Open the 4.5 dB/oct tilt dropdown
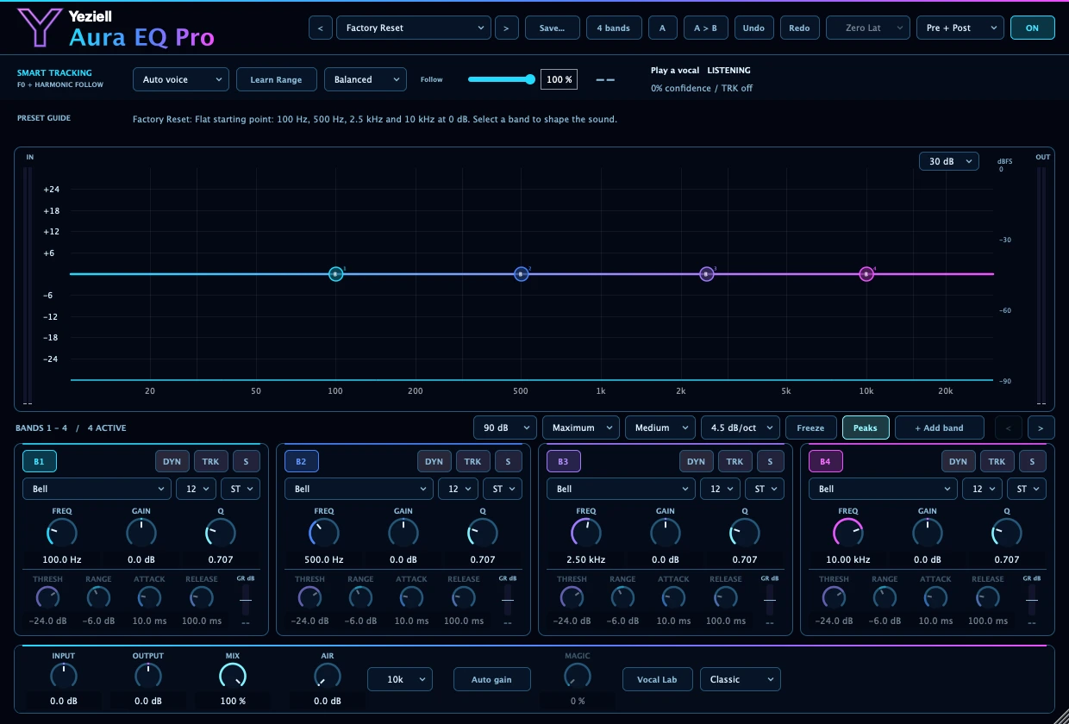 click(x=741, y=428)
